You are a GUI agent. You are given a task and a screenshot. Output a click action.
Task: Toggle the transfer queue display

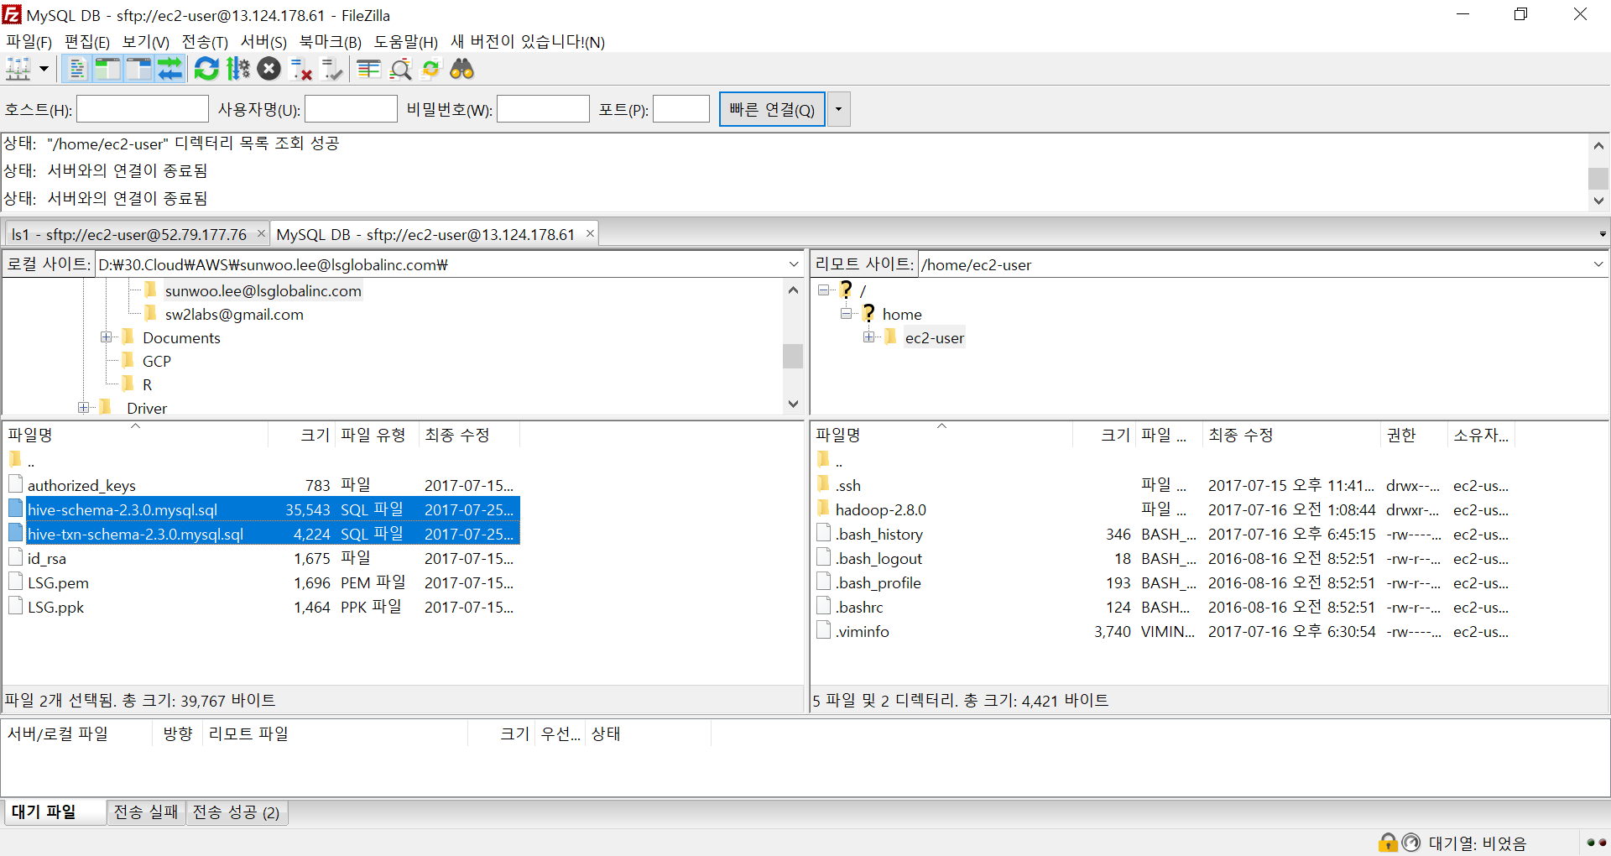(x=169, y=69)
